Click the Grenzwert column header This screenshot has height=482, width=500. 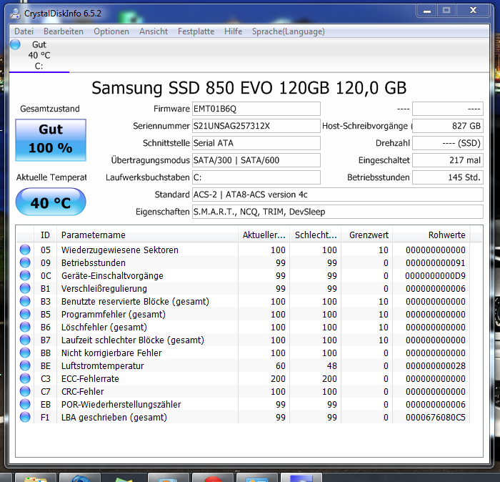pyautogui.click(x=366, y=235)
